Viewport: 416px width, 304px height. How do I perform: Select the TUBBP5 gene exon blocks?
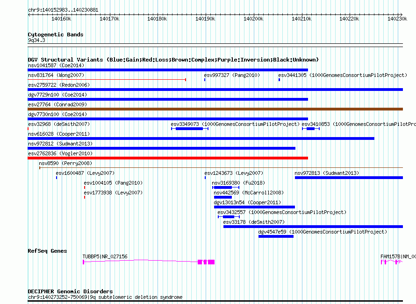[x=206, y=262]
